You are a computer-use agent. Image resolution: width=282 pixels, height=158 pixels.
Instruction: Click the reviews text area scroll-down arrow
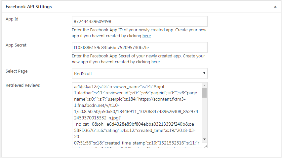204,139
